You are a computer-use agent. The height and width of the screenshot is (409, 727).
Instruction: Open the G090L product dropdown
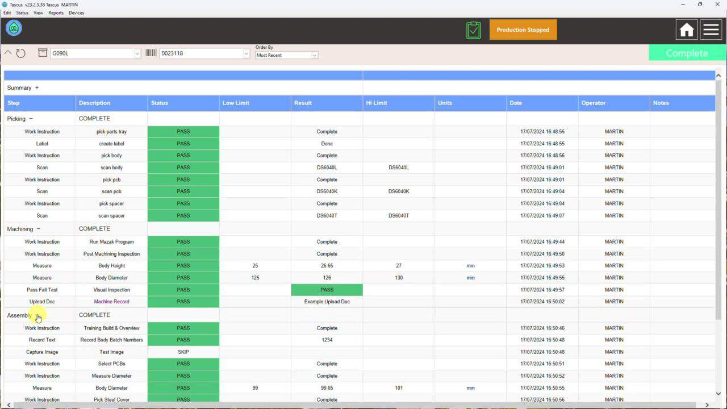(137, 53)
